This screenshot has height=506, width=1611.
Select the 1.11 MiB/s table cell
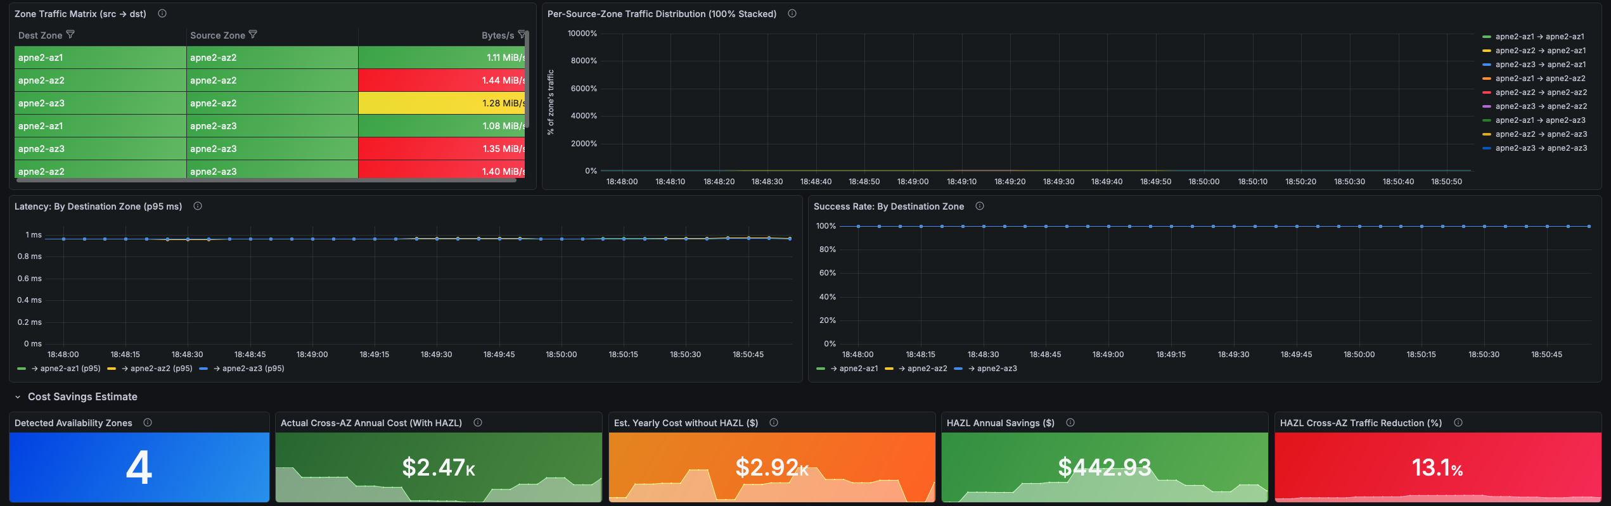point(442,58)
